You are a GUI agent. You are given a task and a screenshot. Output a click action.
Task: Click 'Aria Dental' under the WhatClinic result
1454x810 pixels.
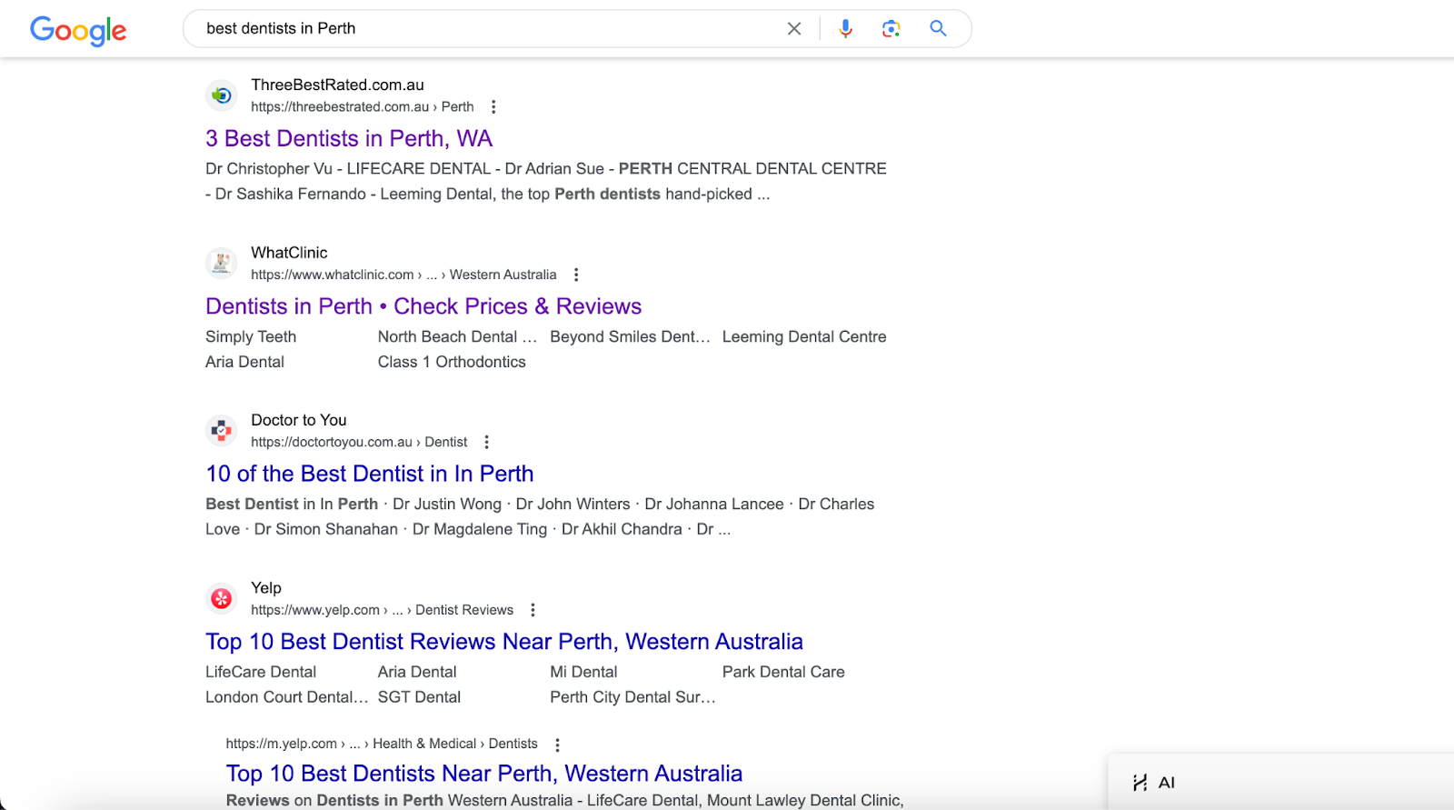tap(244, 362)
